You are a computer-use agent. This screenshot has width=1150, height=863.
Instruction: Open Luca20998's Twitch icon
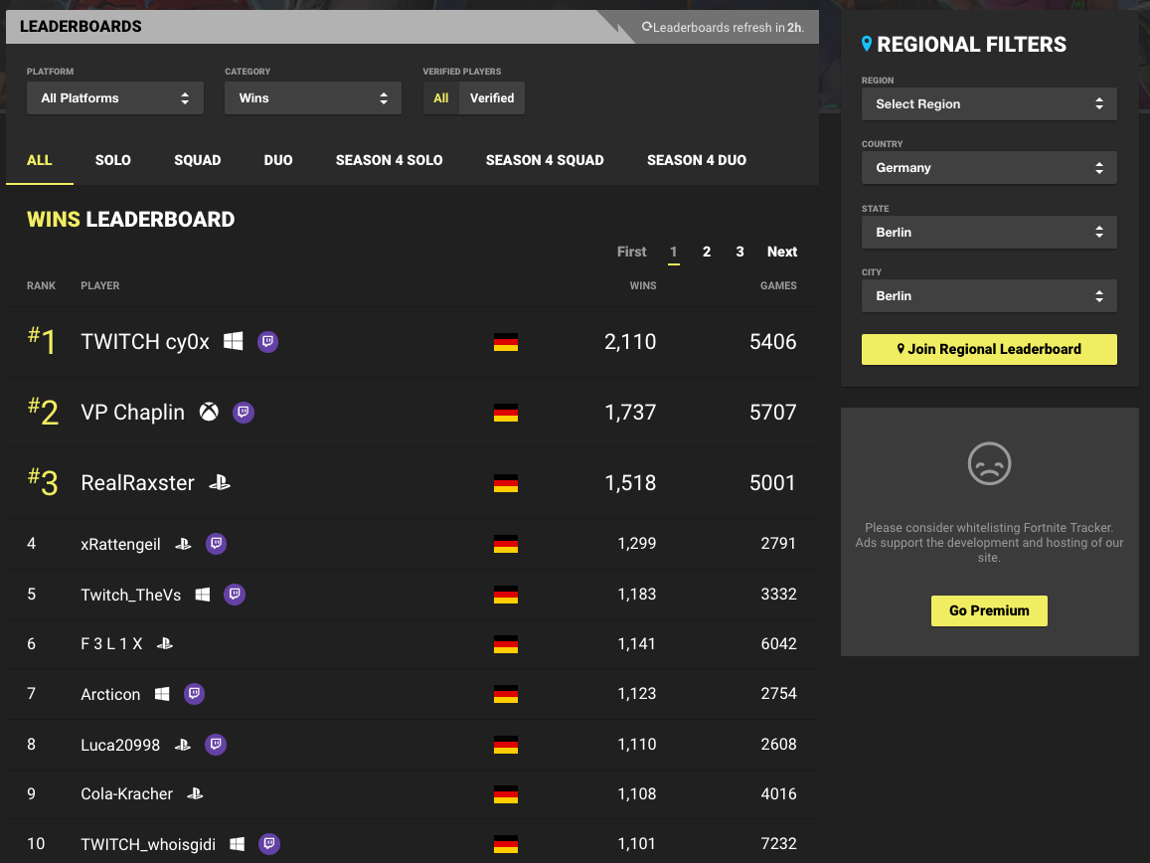pos(216,745)
